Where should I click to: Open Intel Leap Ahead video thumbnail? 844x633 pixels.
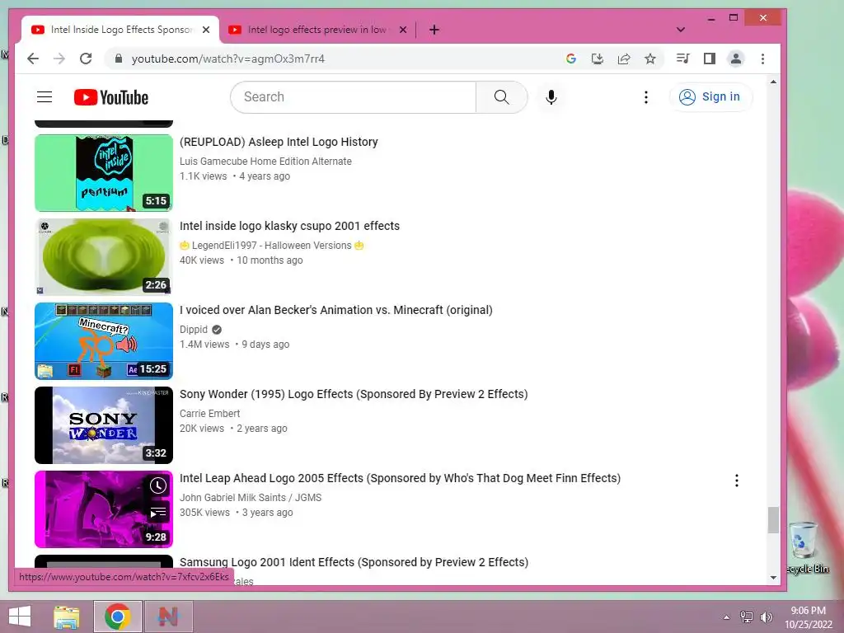104,509
